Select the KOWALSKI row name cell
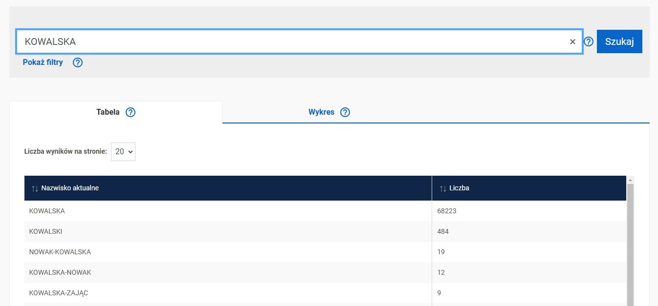Image resolution: width=658 pixels, height=306 pixels. (228, 231)
